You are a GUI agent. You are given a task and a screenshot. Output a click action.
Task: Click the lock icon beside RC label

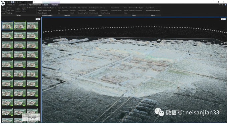[223, 5]
